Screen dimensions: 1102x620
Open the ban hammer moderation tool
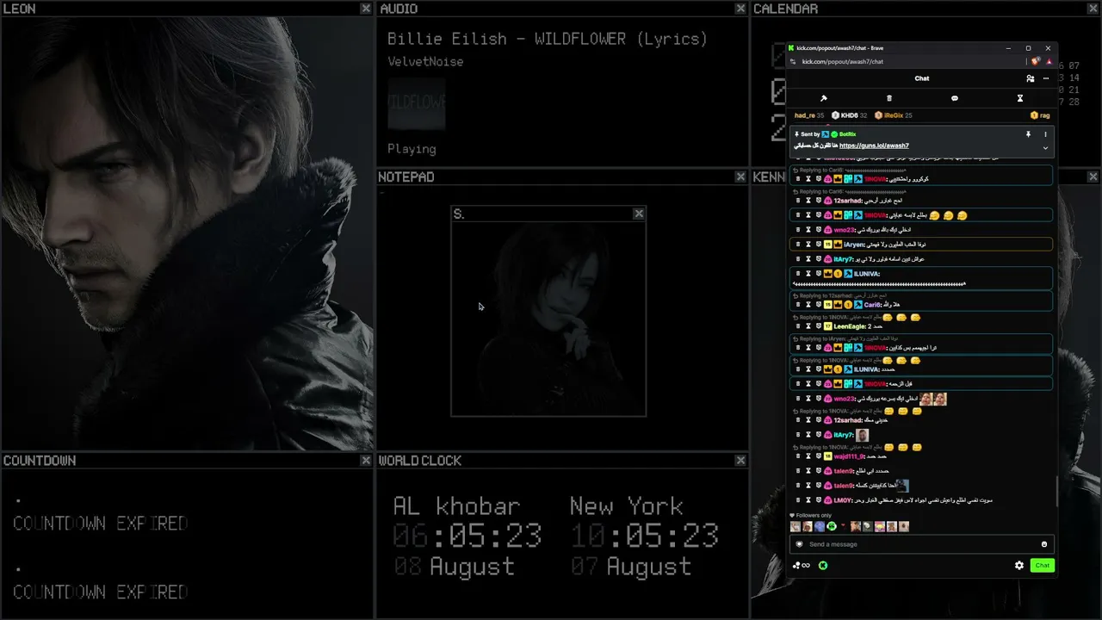[x=824, y=98]
